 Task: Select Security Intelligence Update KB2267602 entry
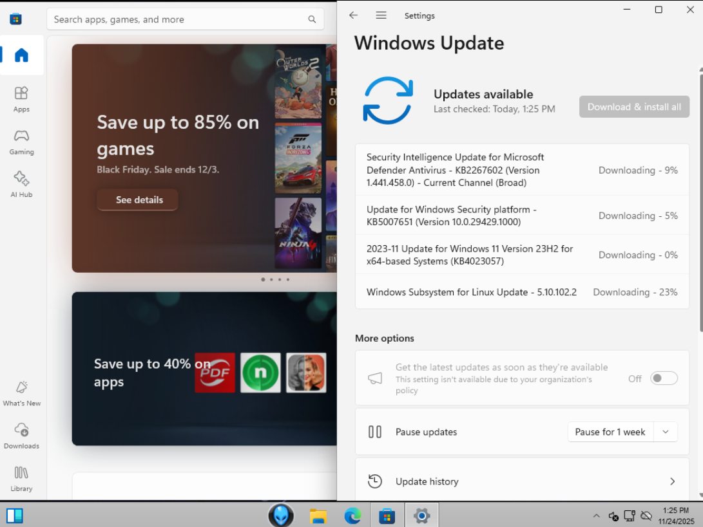point(522,170)
